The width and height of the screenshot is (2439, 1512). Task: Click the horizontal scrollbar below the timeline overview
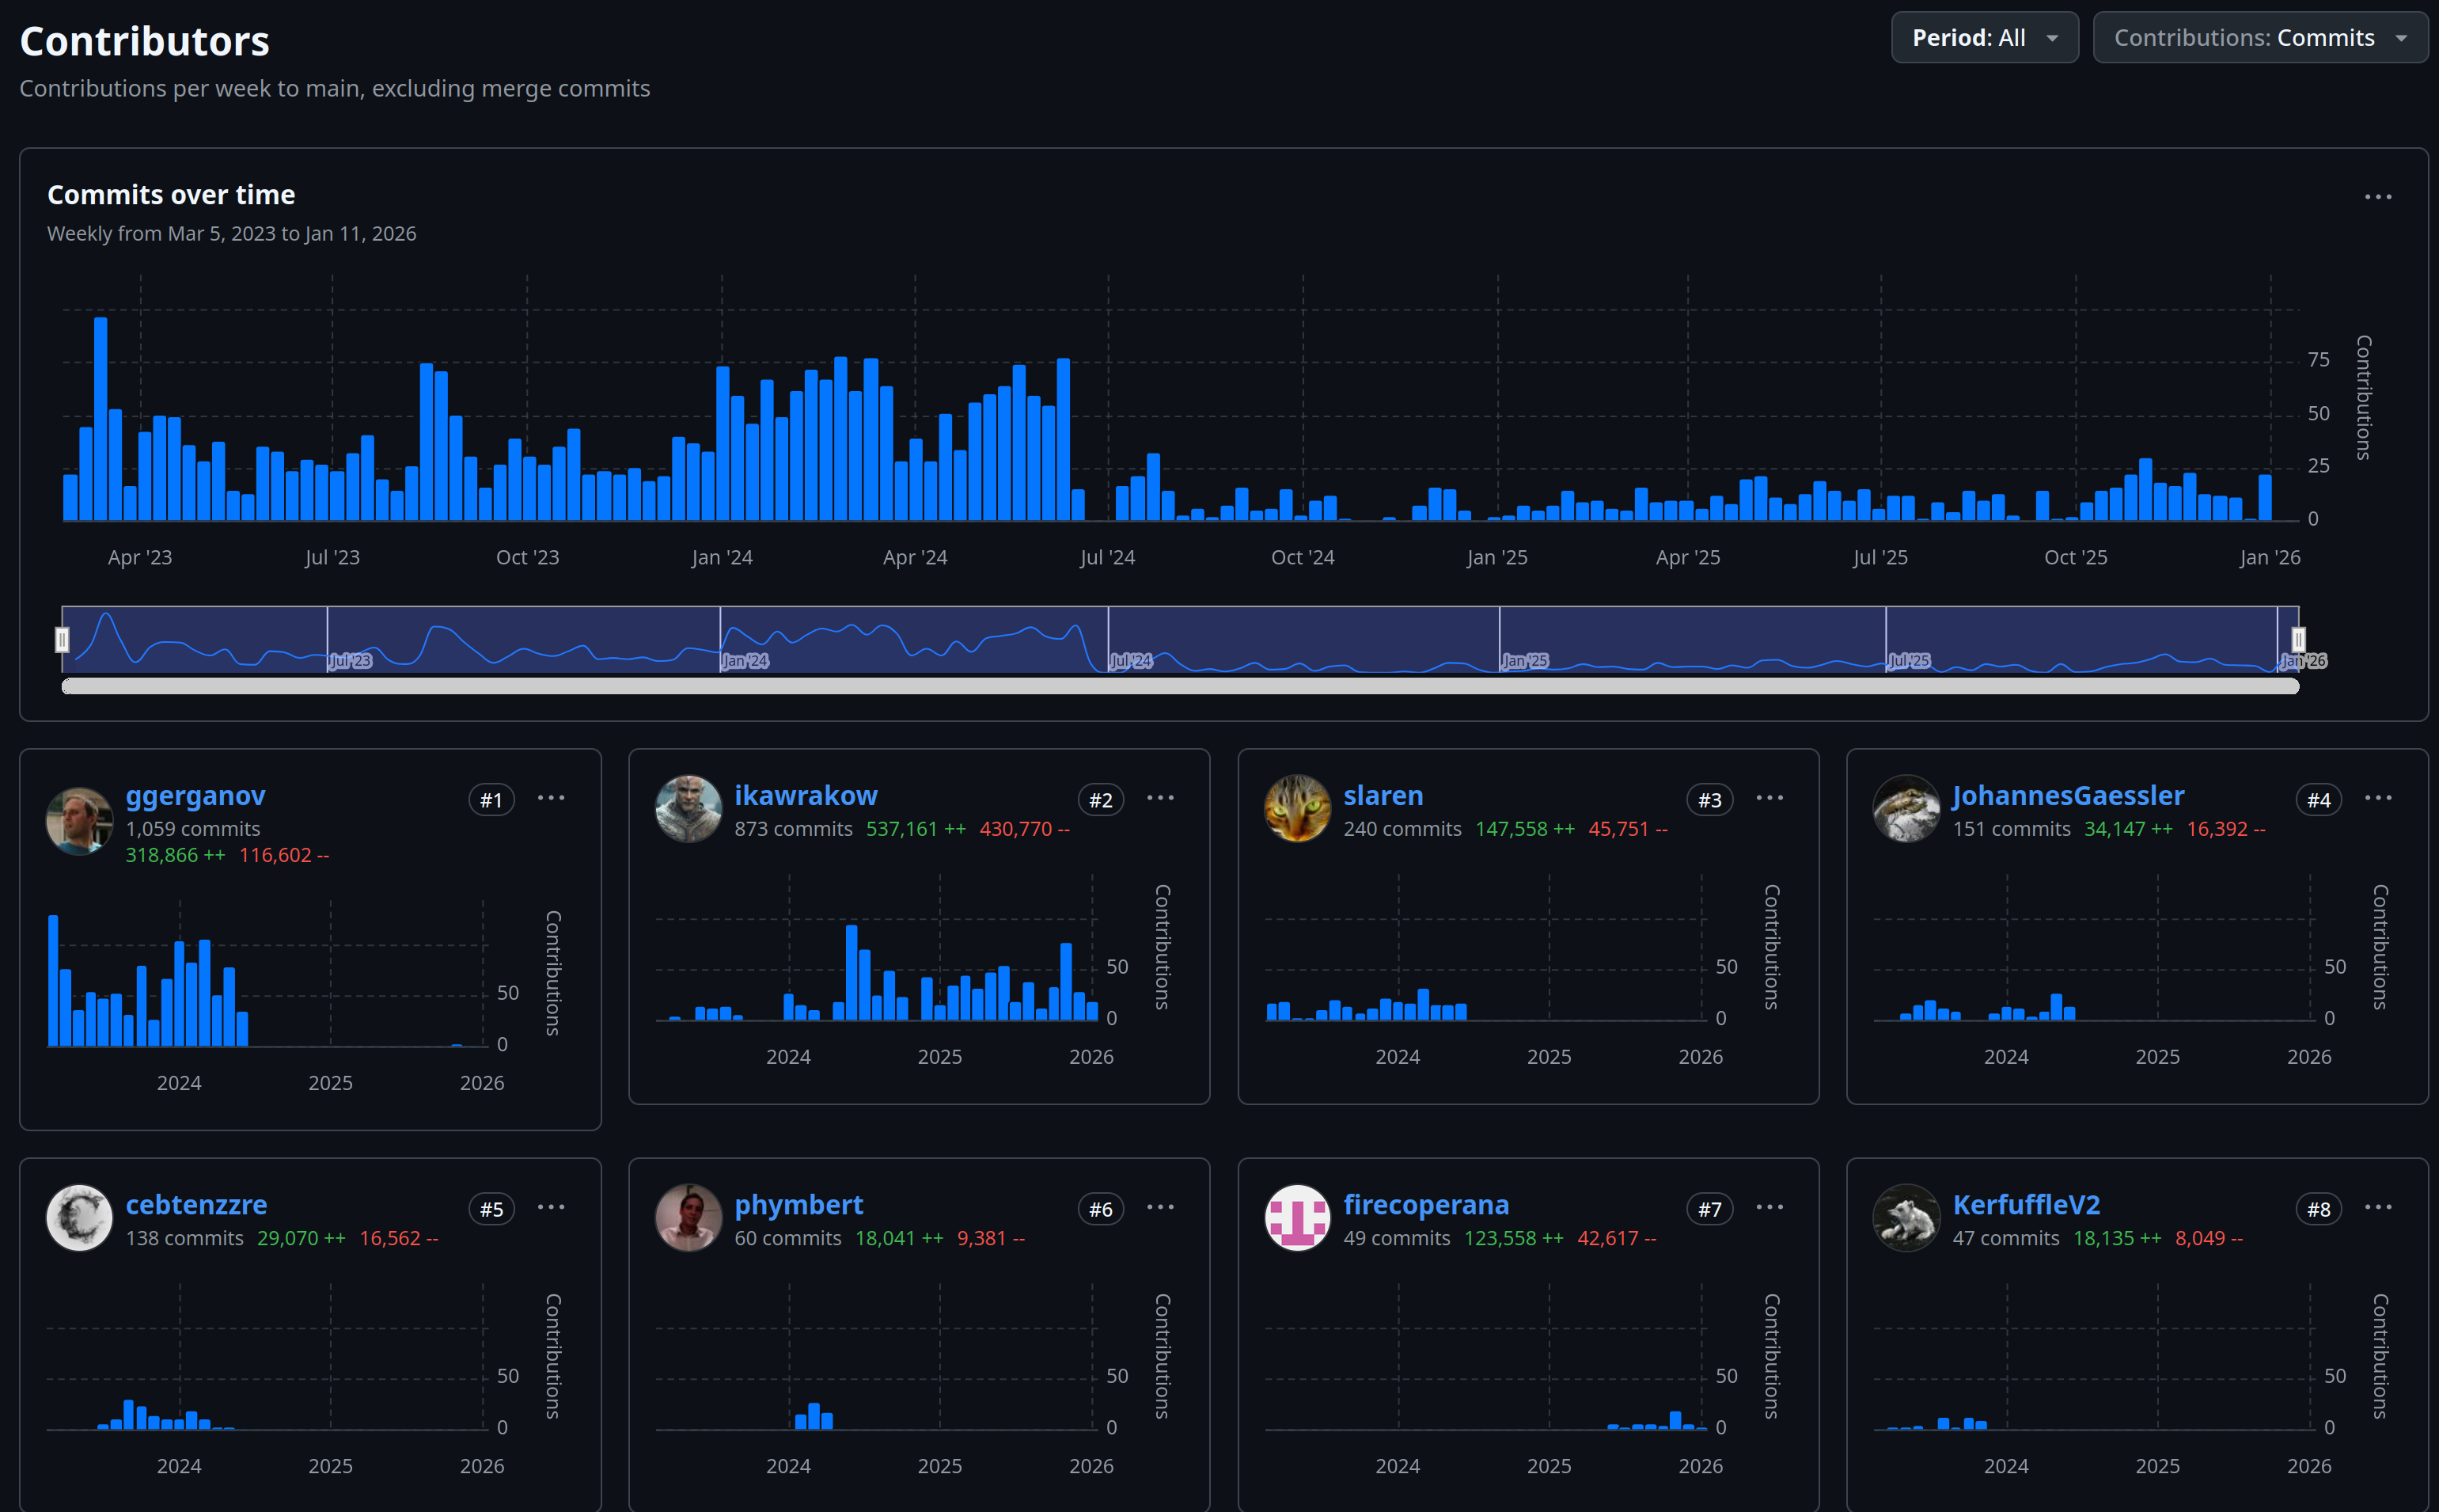click(x=1179, y=686)
